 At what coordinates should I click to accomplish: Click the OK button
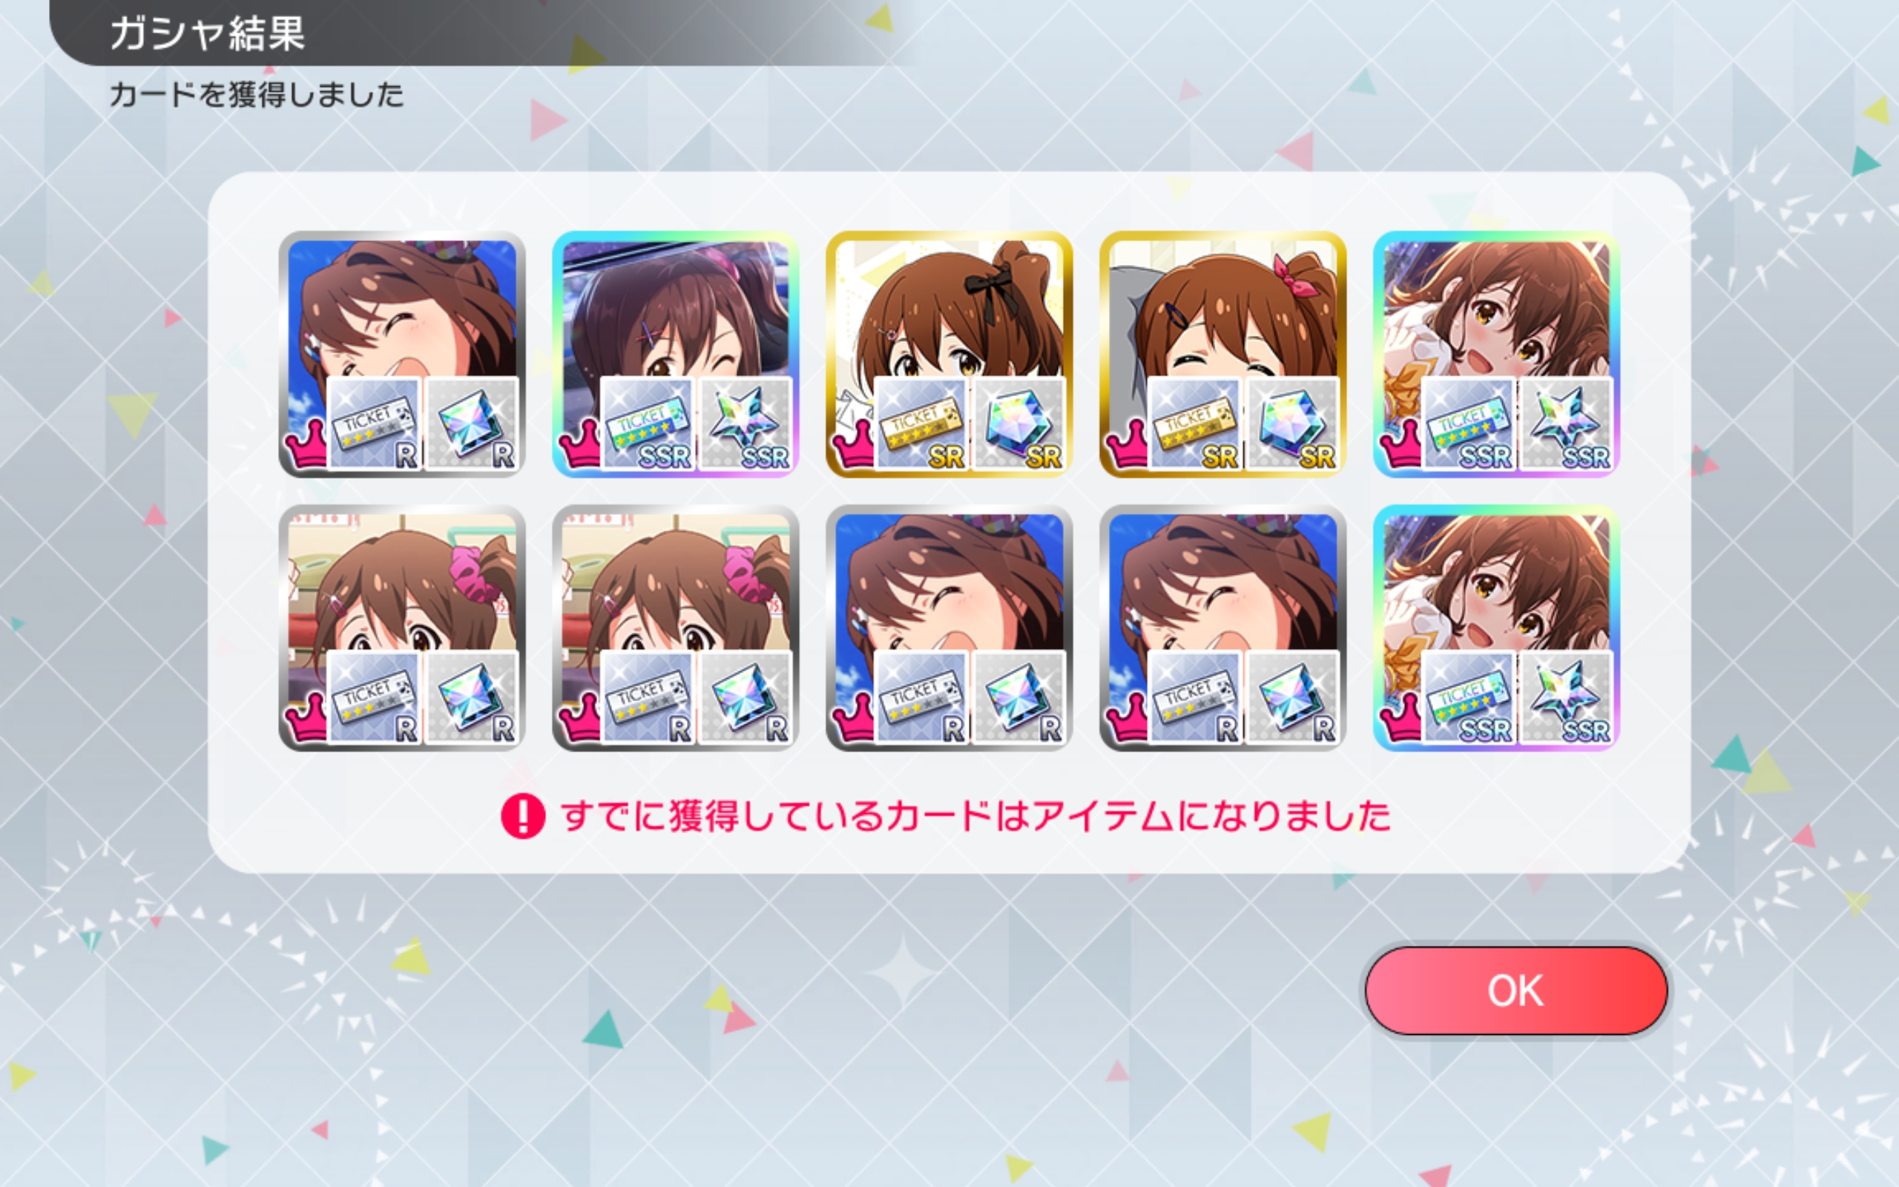point(1515,990)
